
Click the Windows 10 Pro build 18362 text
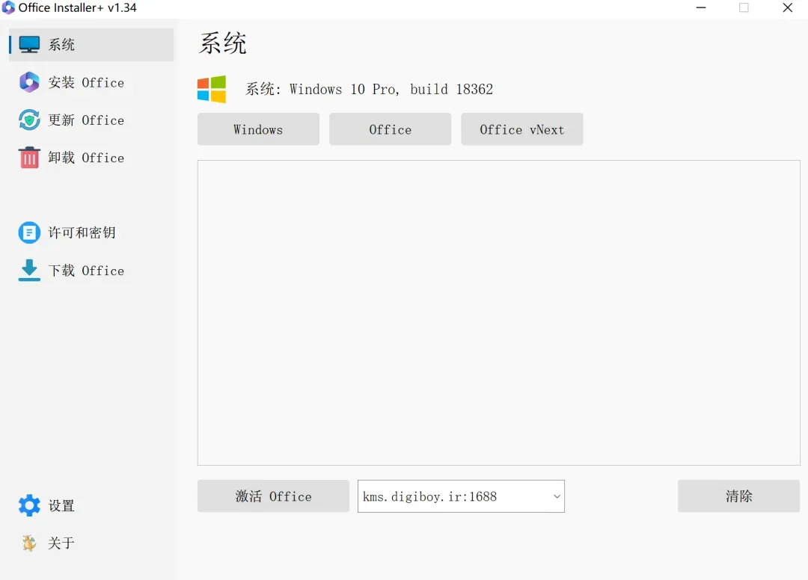click(391, 89)
